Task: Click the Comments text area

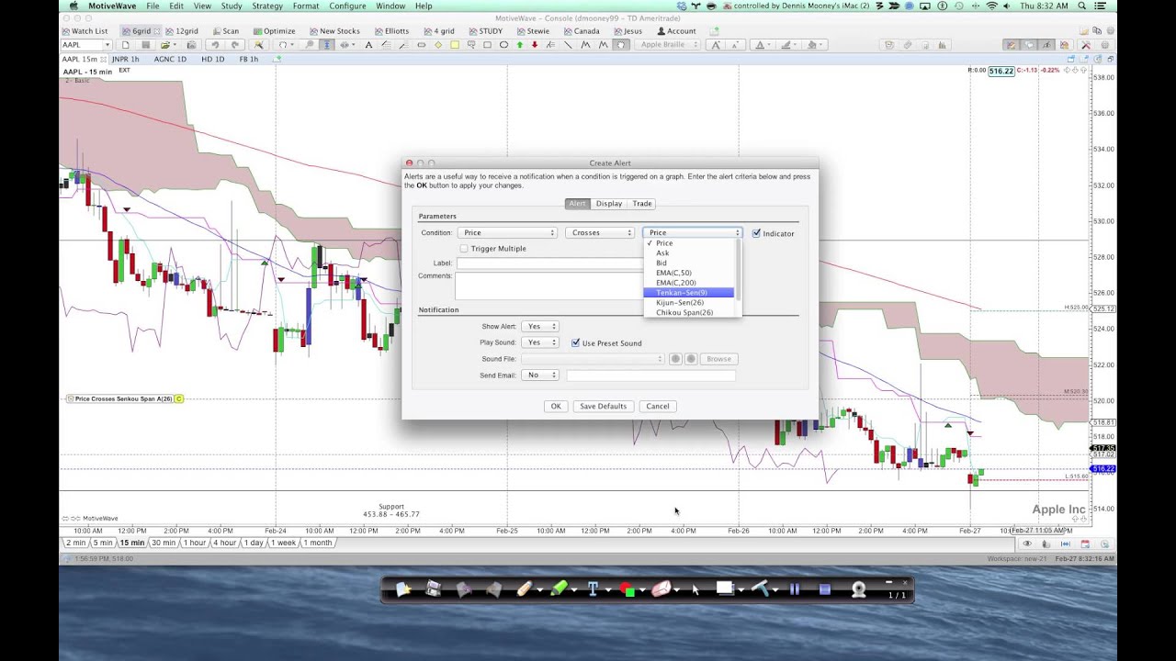Action: (x=549, y=286)
